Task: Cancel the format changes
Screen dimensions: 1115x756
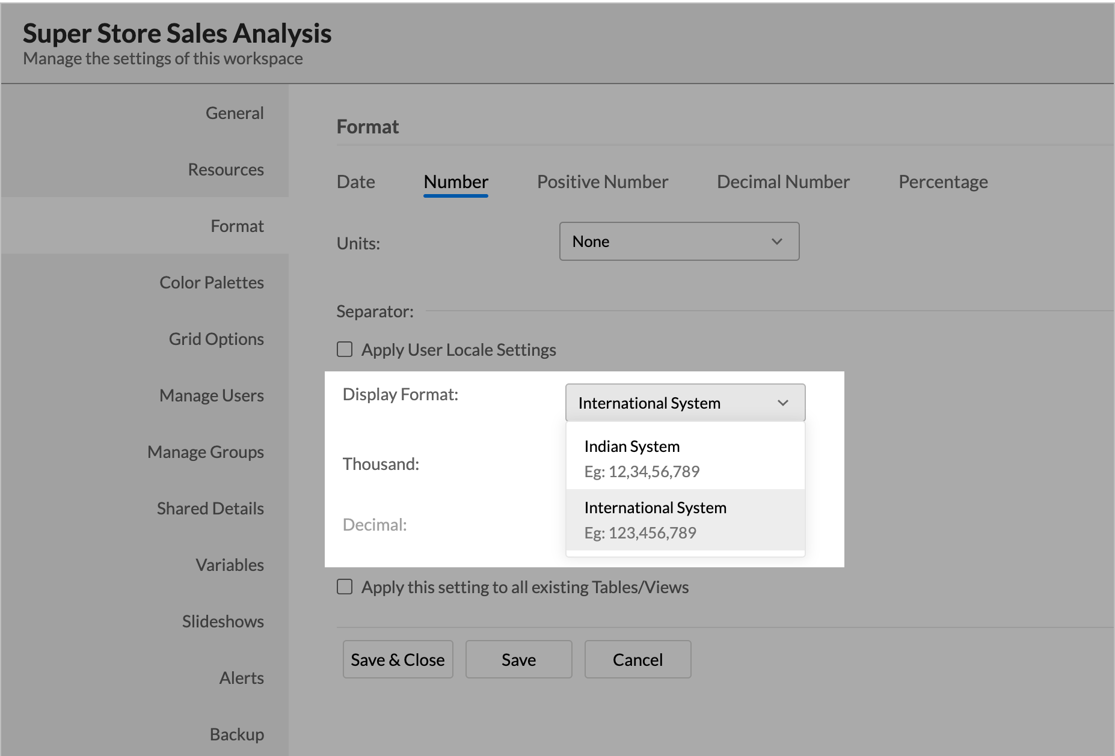Action: pos(637,659)
